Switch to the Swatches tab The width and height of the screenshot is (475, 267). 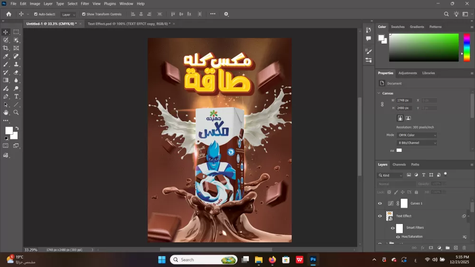(x=398, y=27)
